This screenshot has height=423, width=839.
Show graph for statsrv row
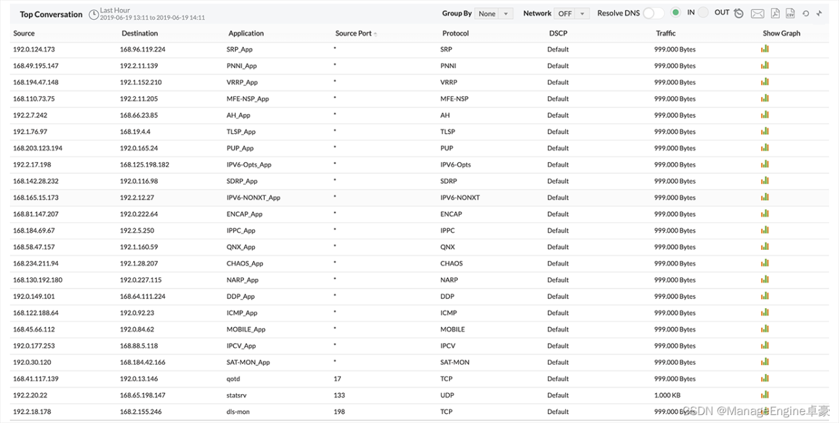tap(765, 394)
